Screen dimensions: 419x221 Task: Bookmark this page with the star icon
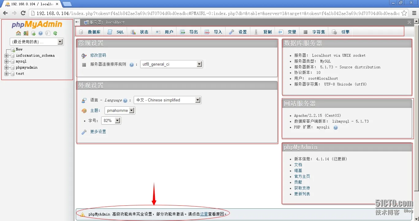404,13
